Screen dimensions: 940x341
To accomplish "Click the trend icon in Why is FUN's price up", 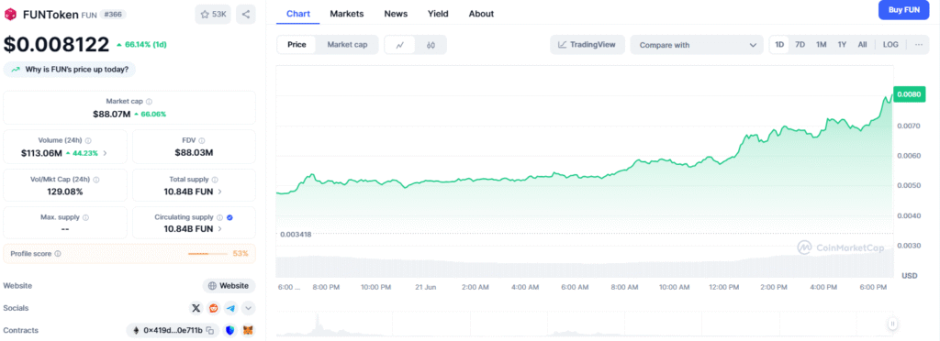I will click(x=16, y=70).
